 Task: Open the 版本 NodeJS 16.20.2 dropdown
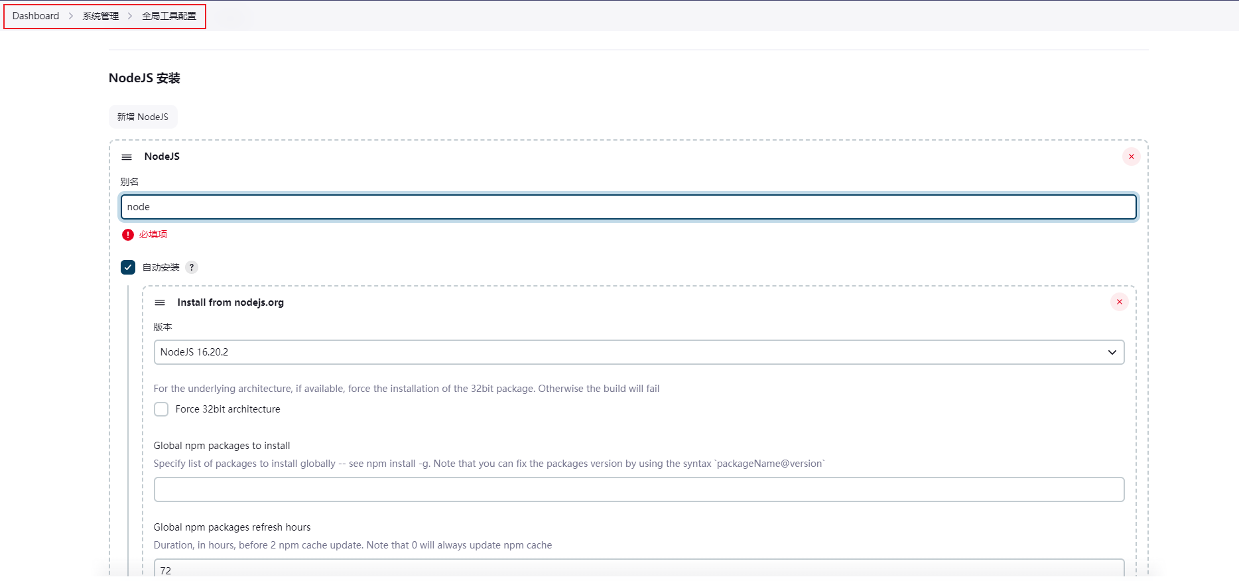[x=639, y=352]
